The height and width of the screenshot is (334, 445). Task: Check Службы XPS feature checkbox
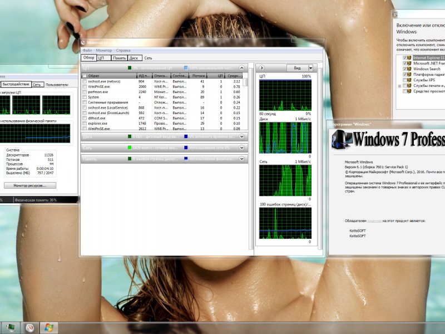405,80
